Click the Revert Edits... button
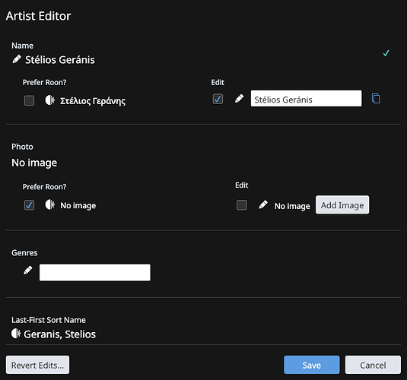 coord(37,365)
